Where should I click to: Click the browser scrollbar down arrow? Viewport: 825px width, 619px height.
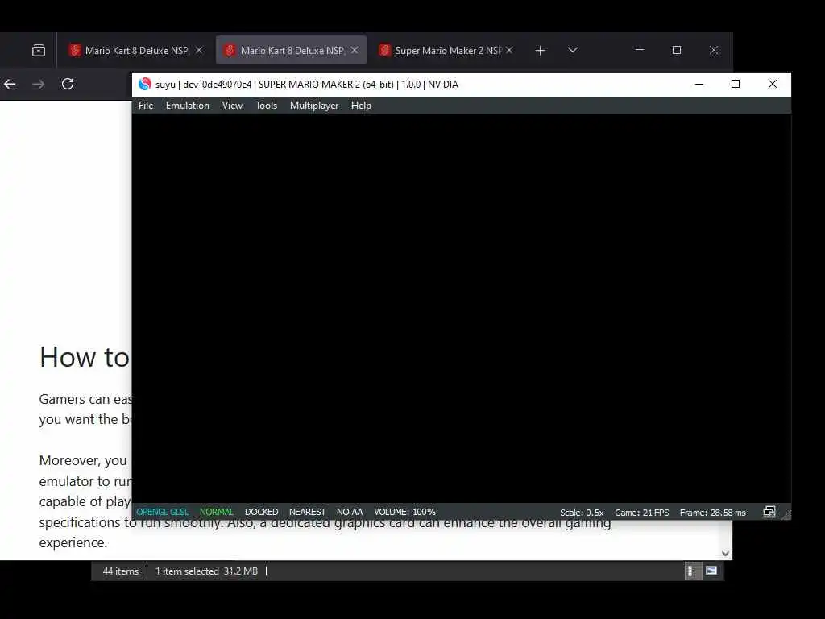coord(726,554)
